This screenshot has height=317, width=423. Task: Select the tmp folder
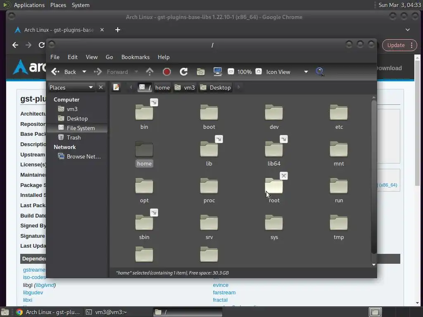(339, 222)
